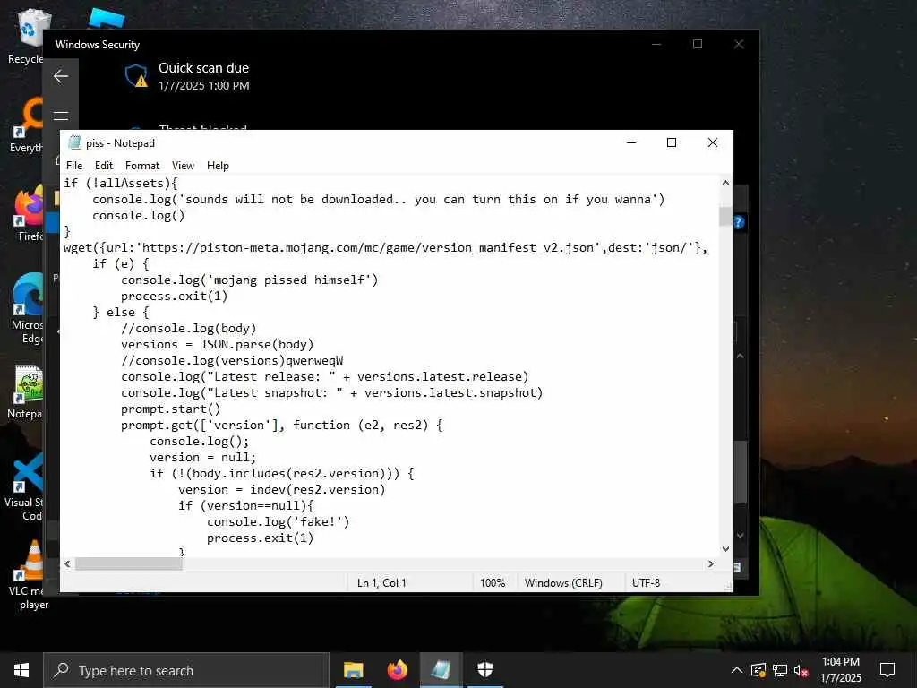Select the Firefox desktop shortcut
The height and width of the screenshot is (688, 917).
pos(28,213)
